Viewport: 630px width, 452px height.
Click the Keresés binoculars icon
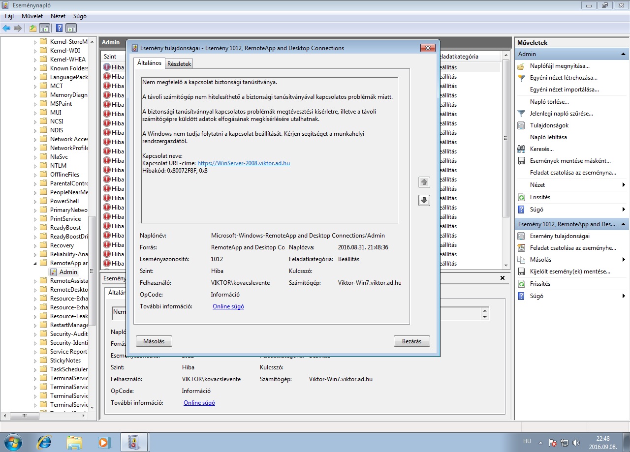[x=521, y=149]
